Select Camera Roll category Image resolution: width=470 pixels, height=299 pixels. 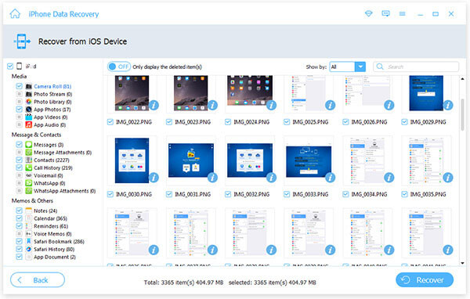click(52, 86)
